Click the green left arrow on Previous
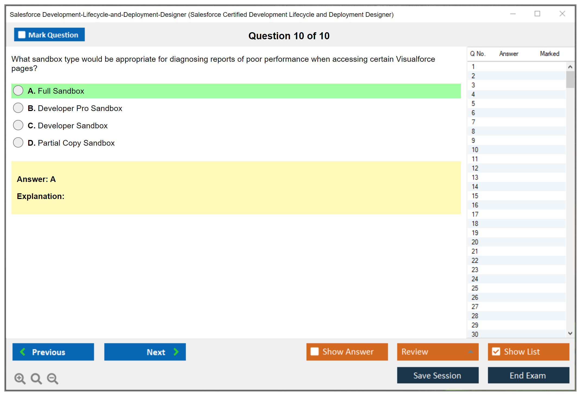 coord(23,352)
